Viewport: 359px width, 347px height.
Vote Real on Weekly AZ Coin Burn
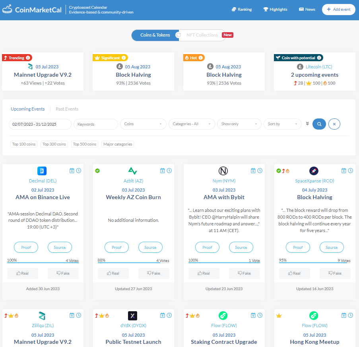113,273
